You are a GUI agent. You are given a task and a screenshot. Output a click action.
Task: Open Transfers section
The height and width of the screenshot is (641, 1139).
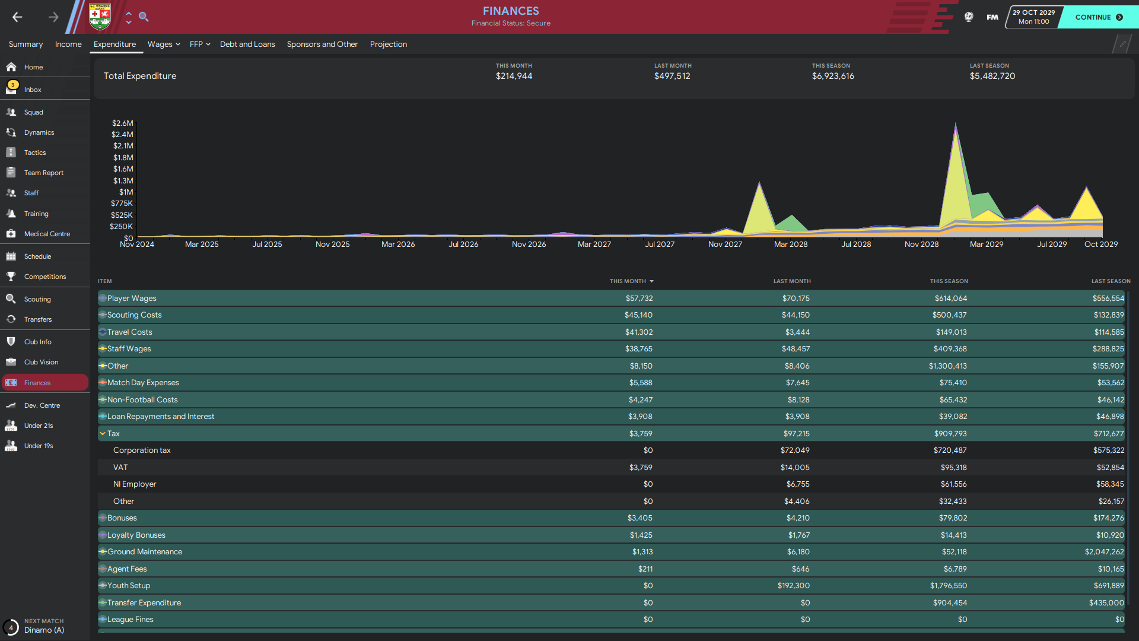pos(45,319)
